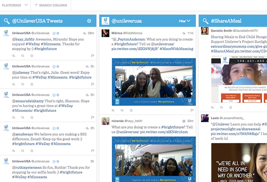Reply to the @zenabwaye tweet

(x=14, y=151)
